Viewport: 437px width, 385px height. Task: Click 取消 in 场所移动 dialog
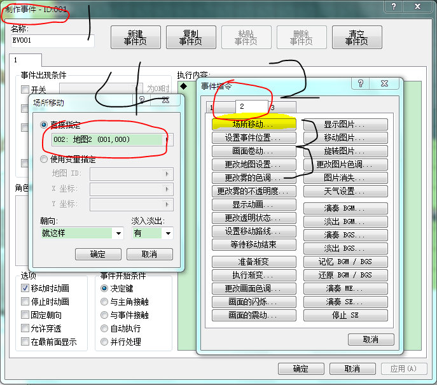(149, 254)
